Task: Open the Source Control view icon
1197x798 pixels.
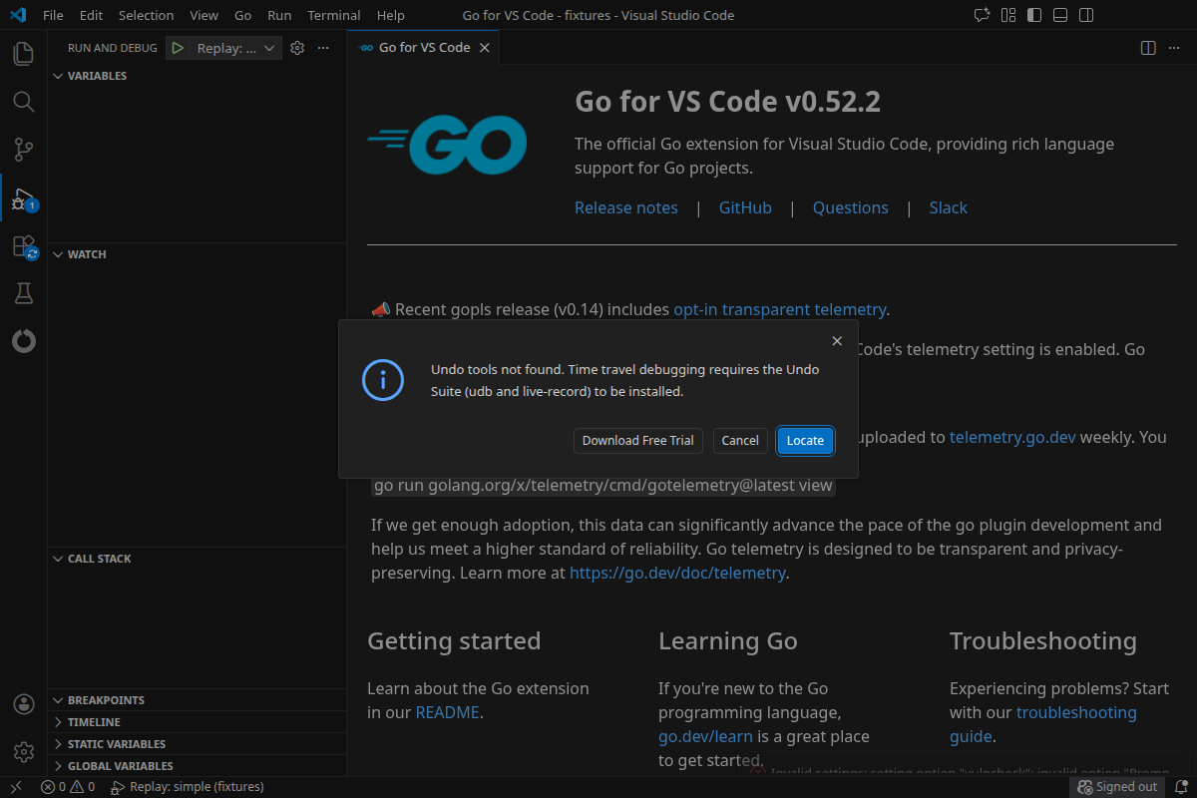Action: 23,150
